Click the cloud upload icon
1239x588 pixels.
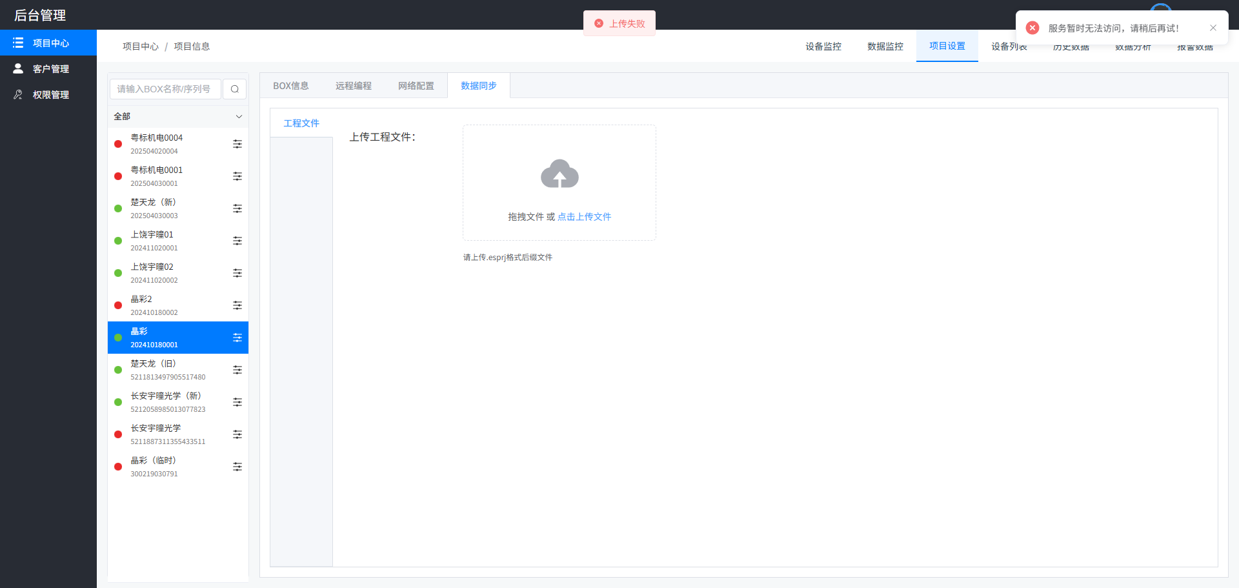tap(559, 174)
